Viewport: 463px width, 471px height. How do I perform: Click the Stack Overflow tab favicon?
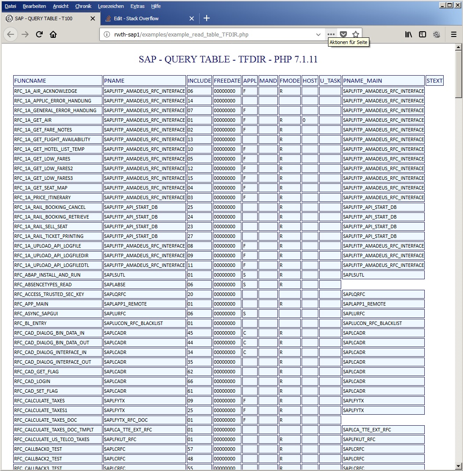tap(108, 18)
